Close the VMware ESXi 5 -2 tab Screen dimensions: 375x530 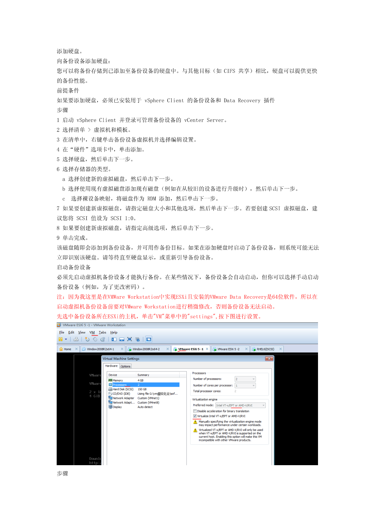pos(247,349)
